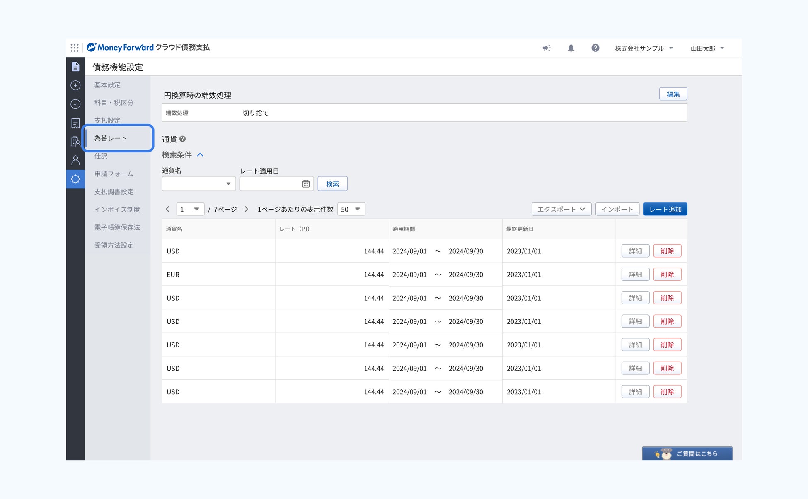Open the 株式会社サンプル company menu
Screen dimensions: 808x499
643,48
